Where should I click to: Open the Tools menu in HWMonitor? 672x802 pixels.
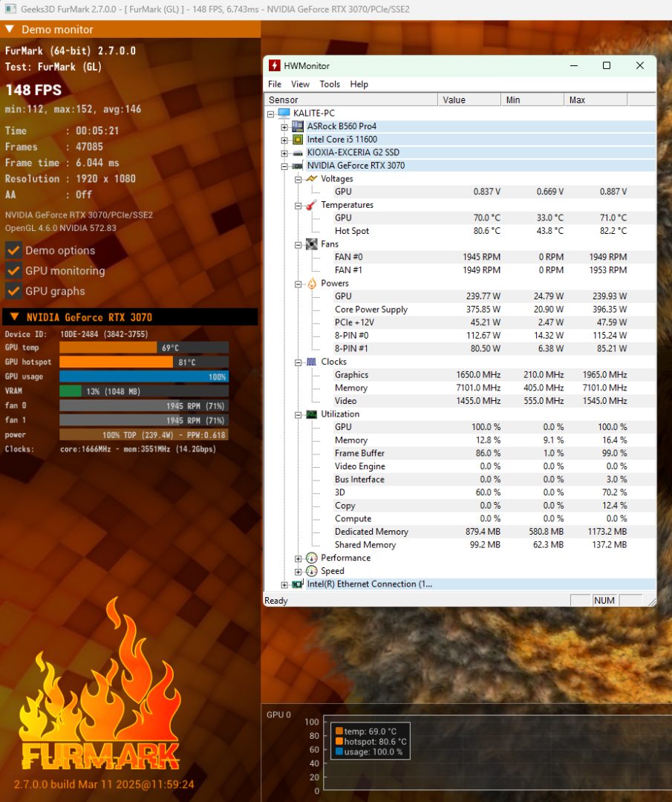click(x=330, y=84)
